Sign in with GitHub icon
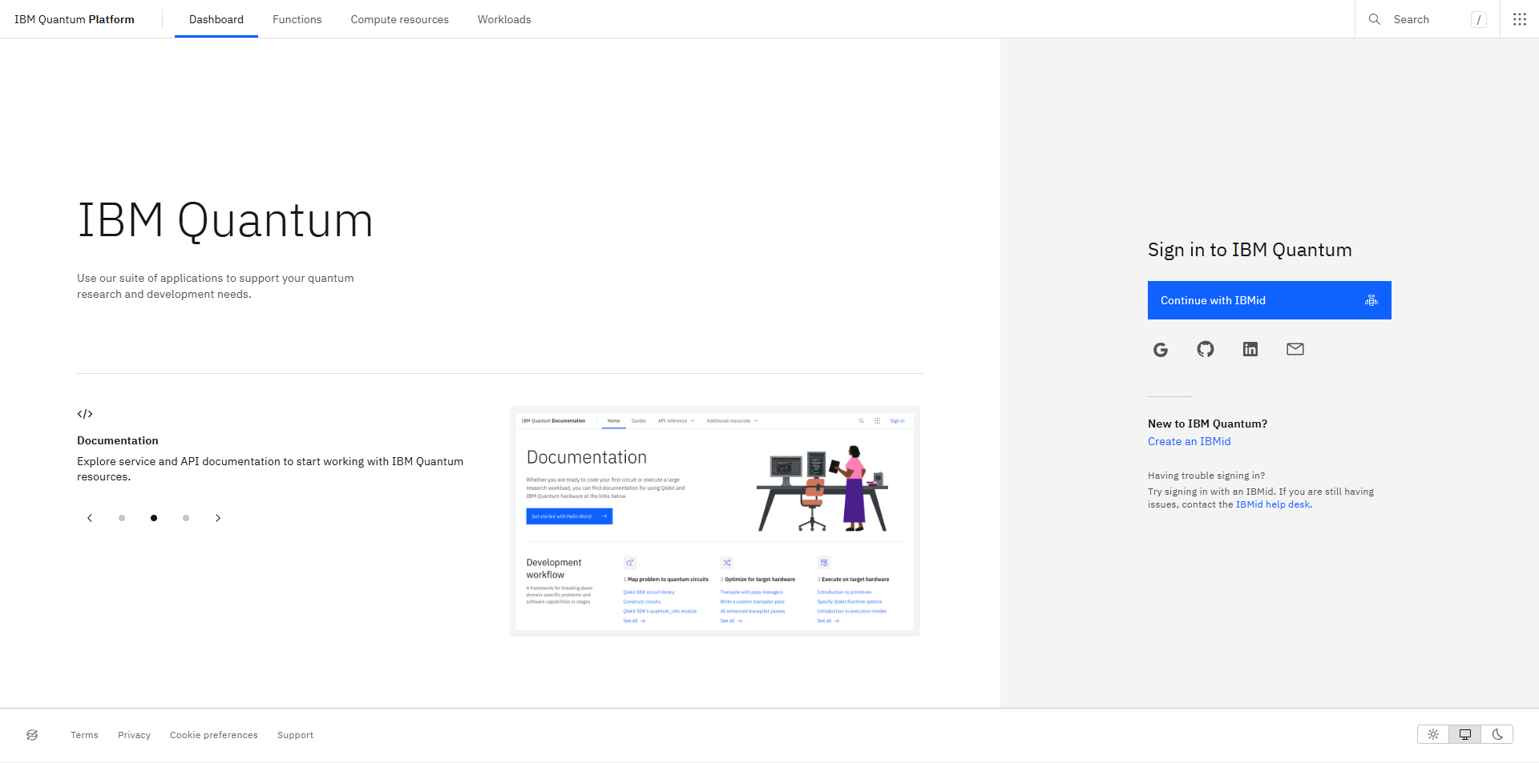 tap(1206, 349)
